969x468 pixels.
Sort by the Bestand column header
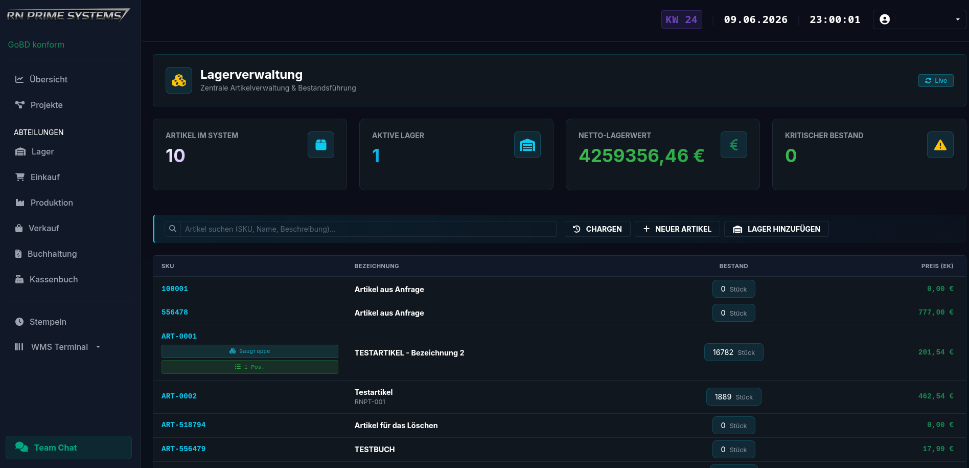coord(733,266)
